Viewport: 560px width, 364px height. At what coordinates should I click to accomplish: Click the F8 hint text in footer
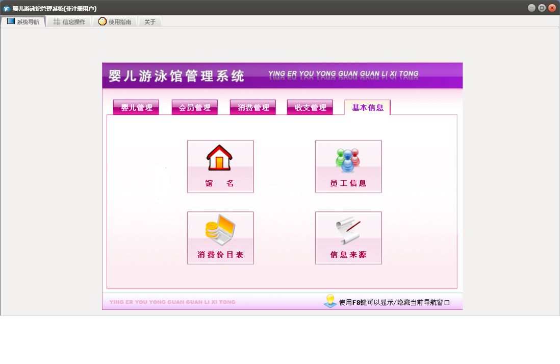(x=394, y=303)
